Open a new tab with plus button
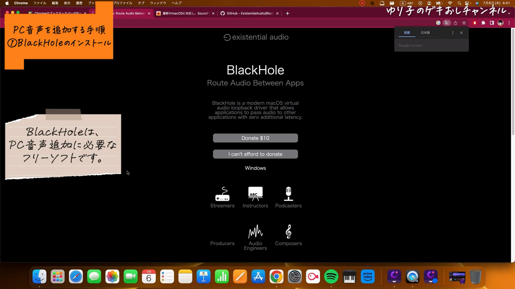Image resolution: width=515 pixels, height=289 pixels. pos(287,13)
